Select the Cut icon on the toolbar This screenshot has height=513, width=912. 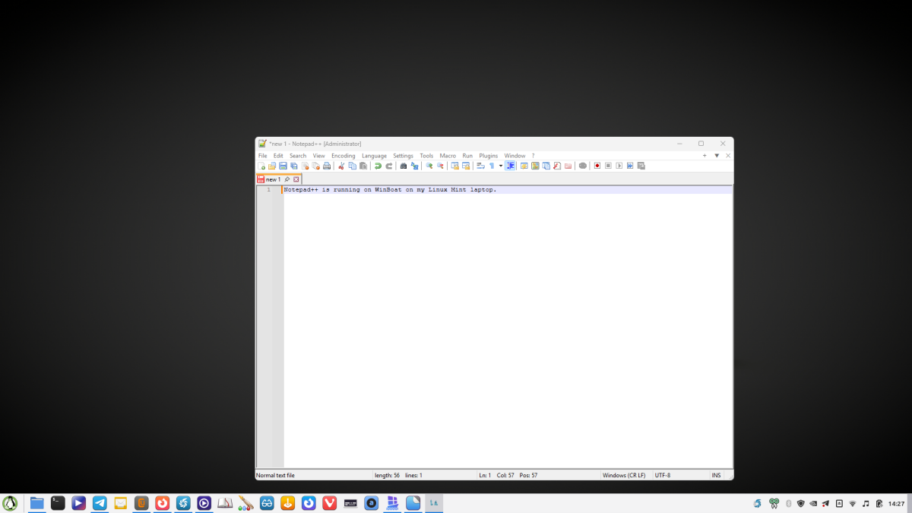pos(341,165)
